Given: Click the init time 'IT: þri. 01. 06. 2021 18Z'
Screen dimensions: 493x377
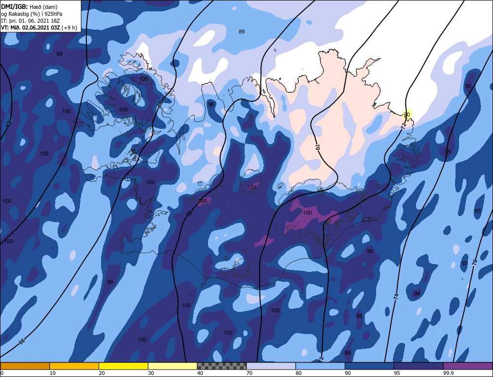Looking at the screenshot, I should [x=31, y=21].
